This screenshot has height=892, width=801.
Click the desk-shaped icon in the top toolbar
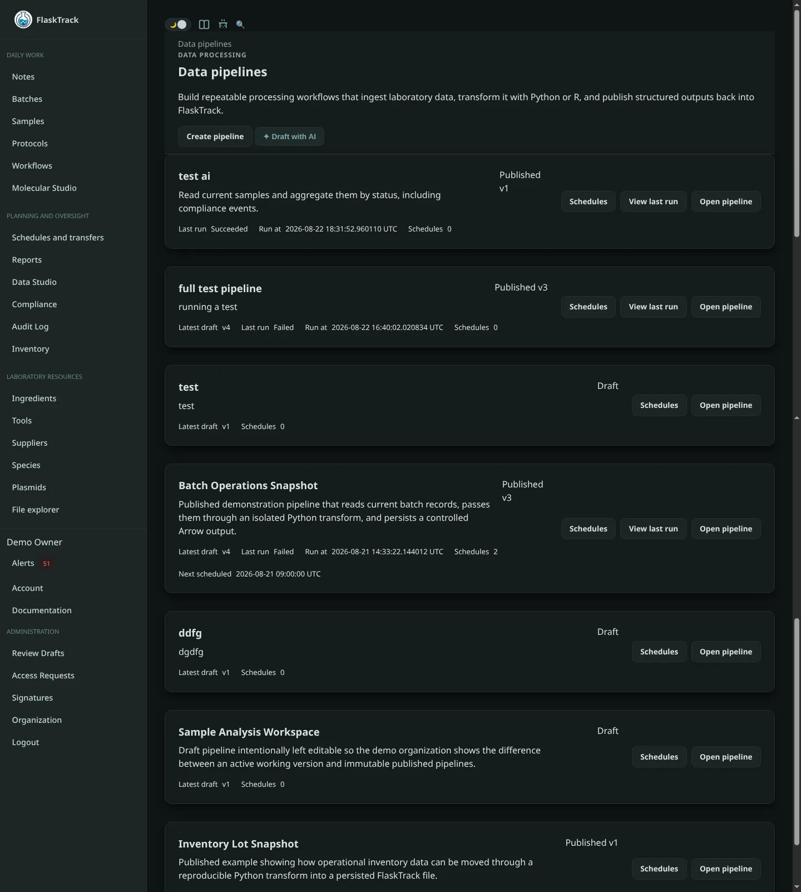(x=223, y=24)
